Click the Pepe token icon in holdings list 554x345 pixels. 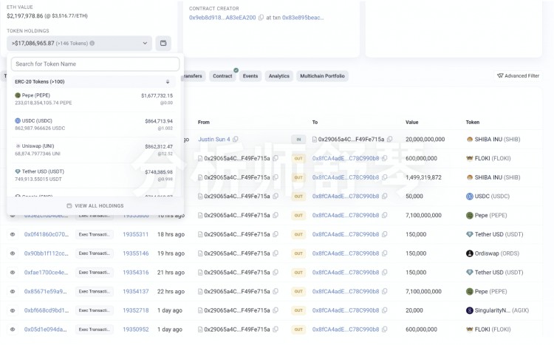18,95
